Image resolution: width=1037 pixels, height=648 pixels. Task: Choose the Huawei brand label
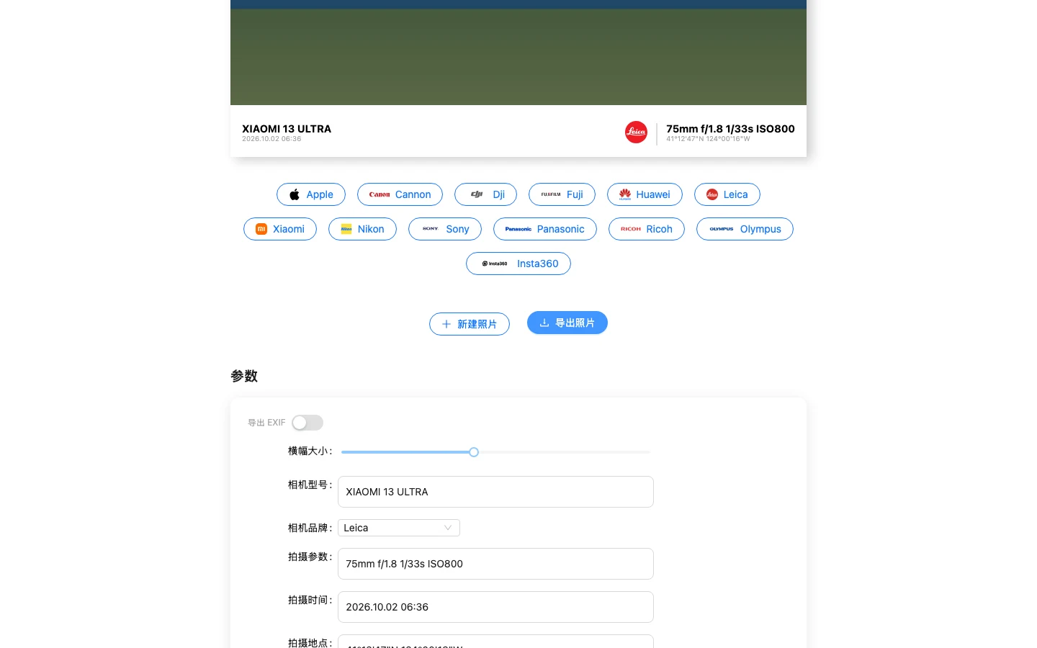coord(653,194)
